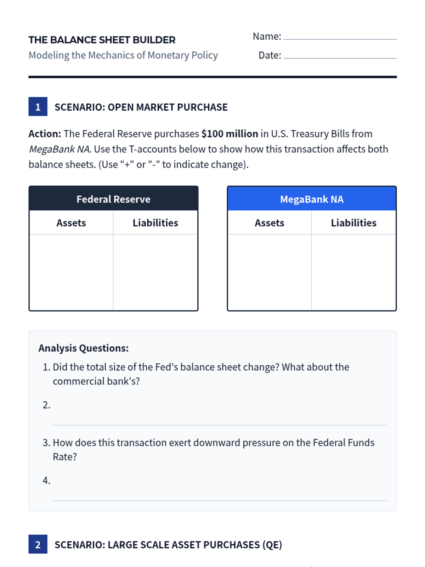Click the Scenario: Open Market Purchase heading
425x567 pixels.
click(x=141, y=107)
